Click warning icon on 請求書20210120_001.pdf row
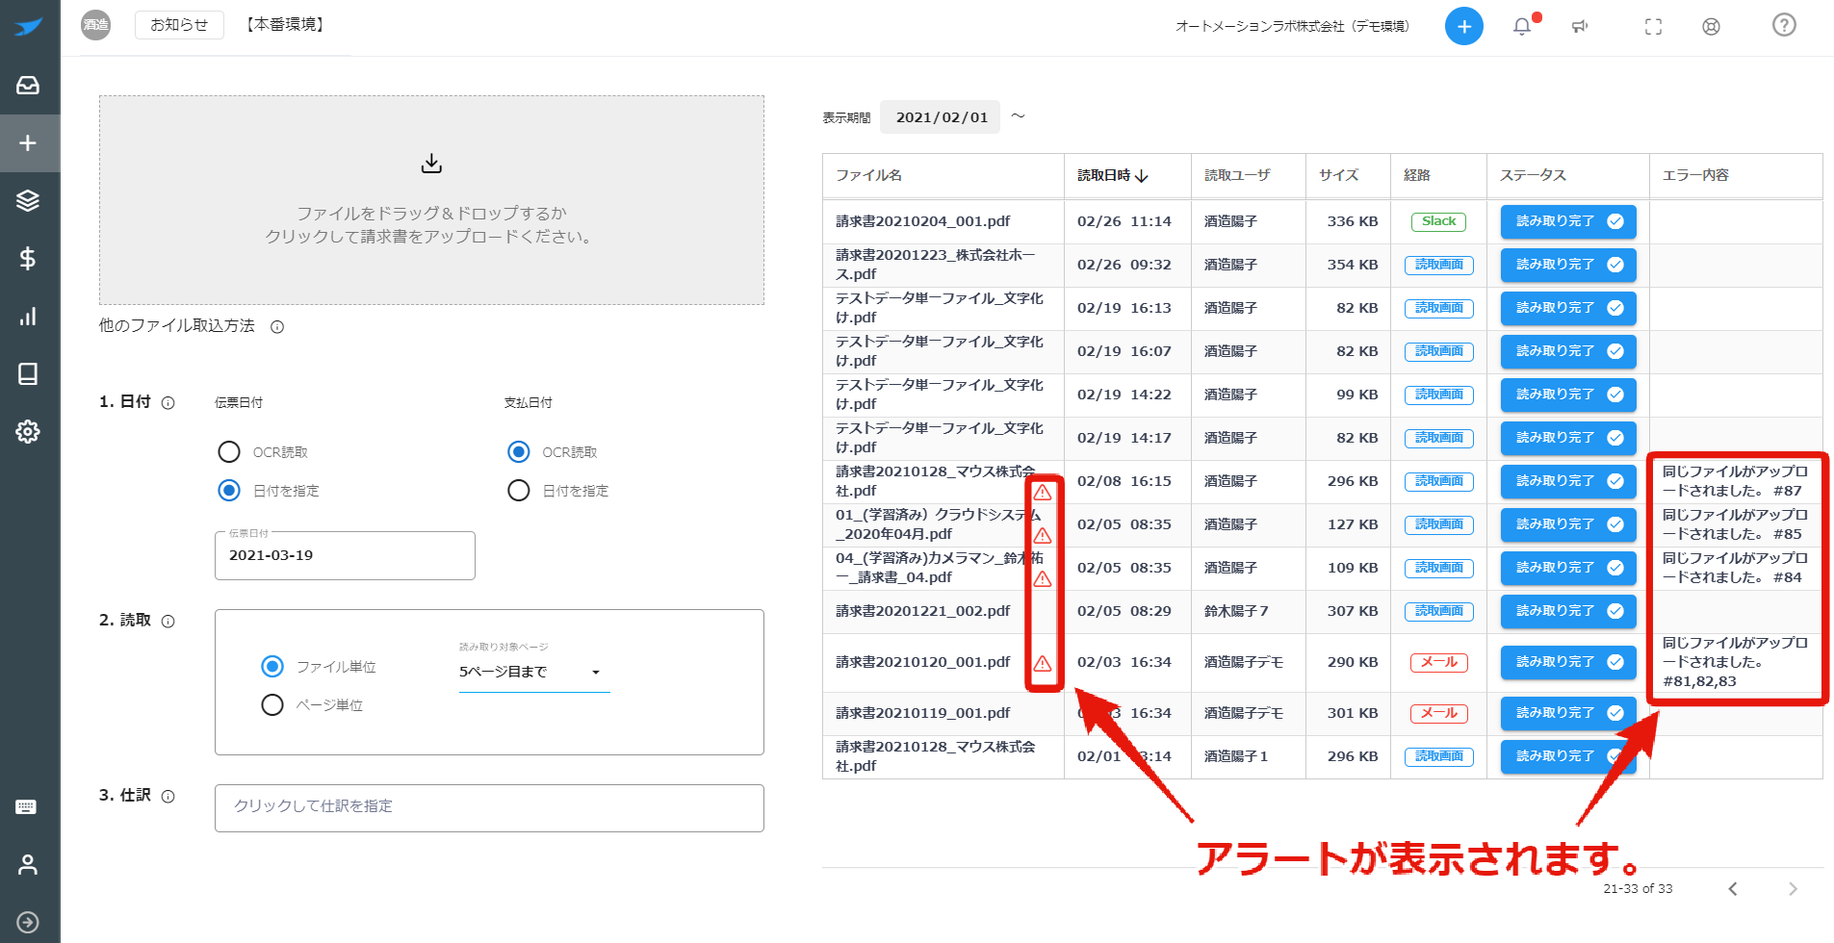This screenshot has width=1834, height=943. pyautogui.click(x=1042, y=663)
